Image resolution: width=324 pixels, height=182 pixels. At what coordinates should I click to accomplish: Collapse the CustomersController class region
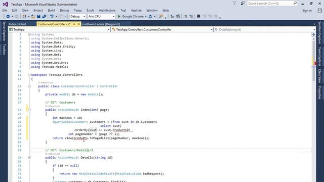coord(29,86)
